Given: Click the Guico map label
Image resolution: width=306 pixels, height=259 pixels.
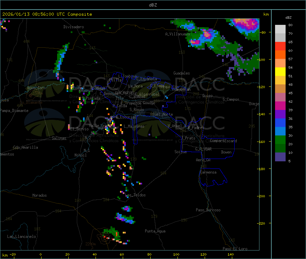Looking at the screenshot, I should pyautogui.click(x=207, y=96).
